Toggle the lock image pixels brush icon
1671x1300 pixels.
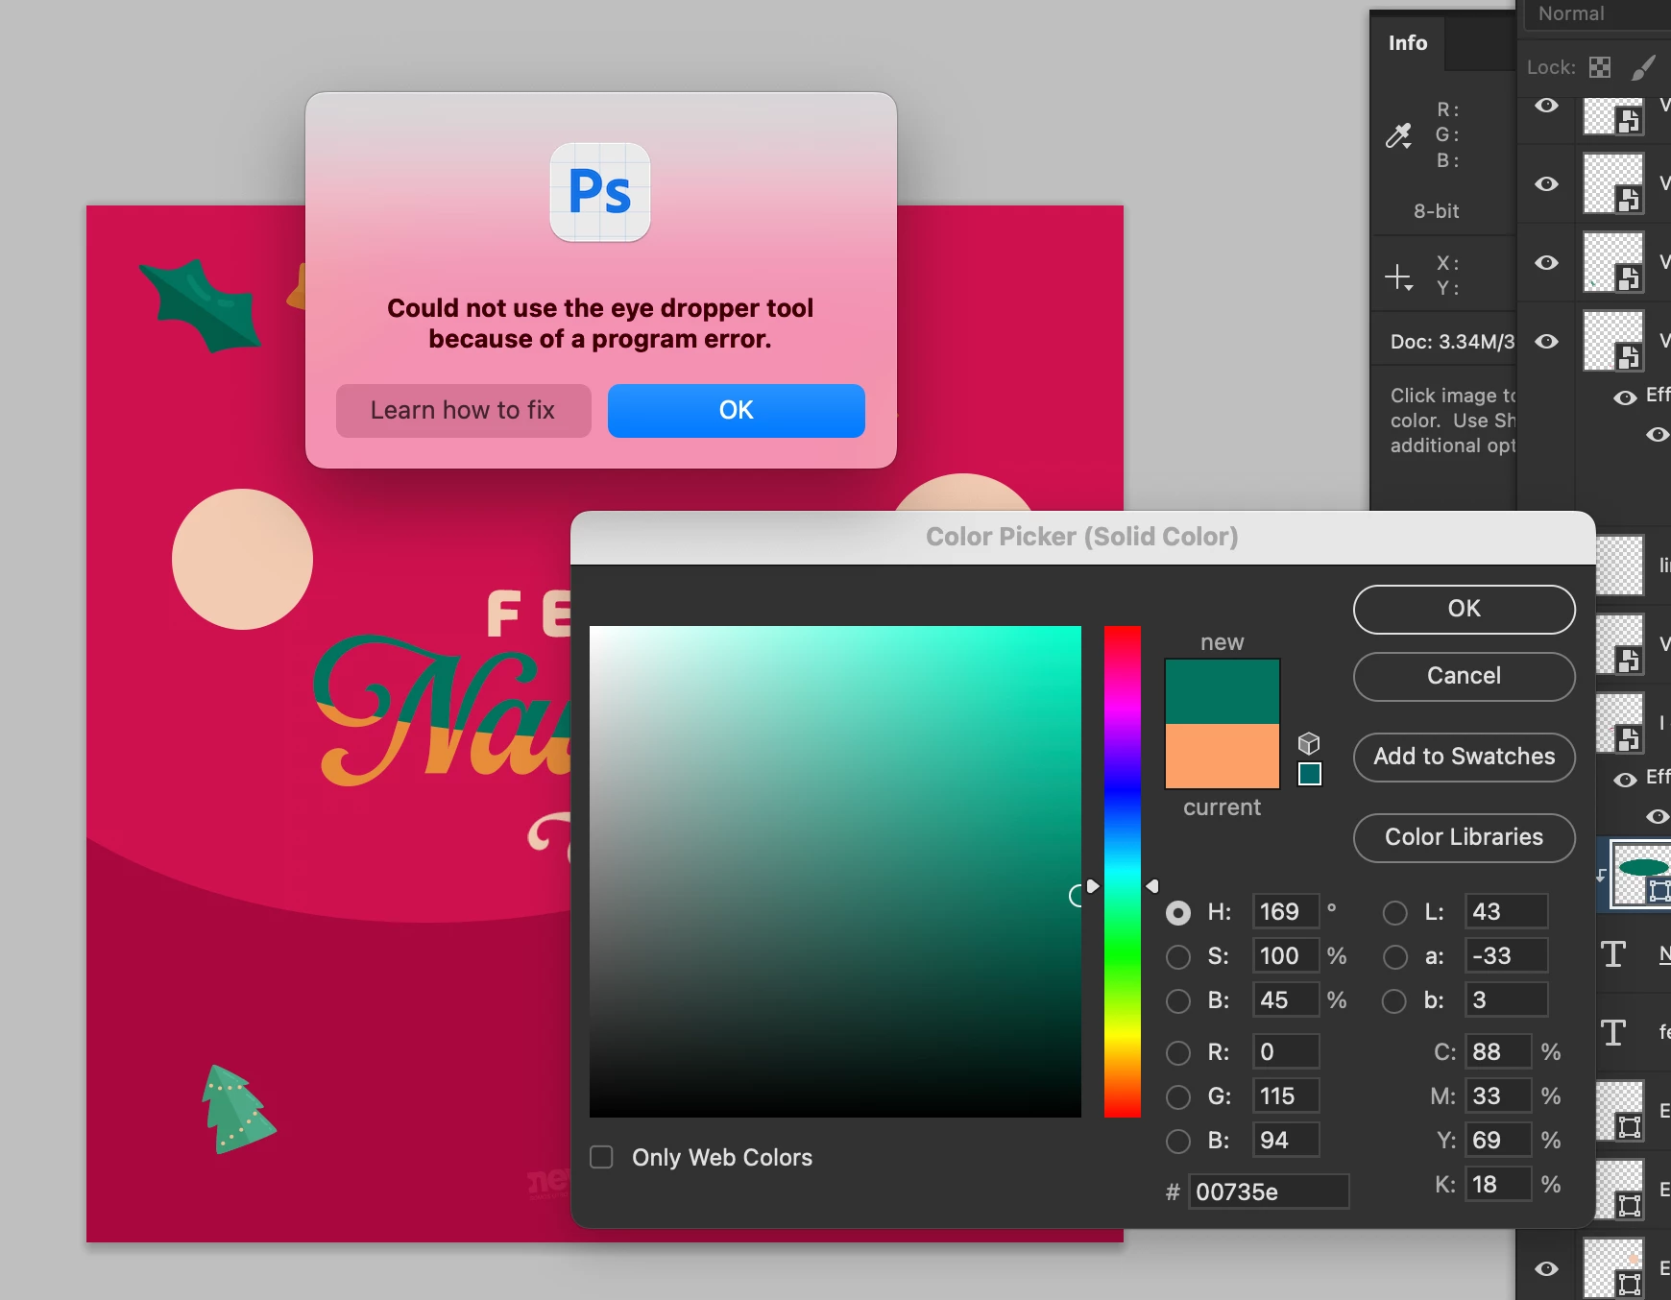pos(1643,67)
